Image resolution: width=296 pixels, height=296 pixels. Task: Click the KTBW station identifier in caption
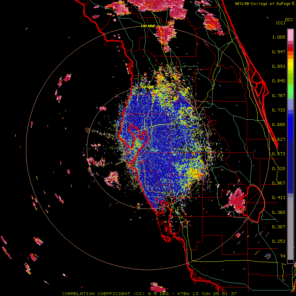(x=184, y=294)
